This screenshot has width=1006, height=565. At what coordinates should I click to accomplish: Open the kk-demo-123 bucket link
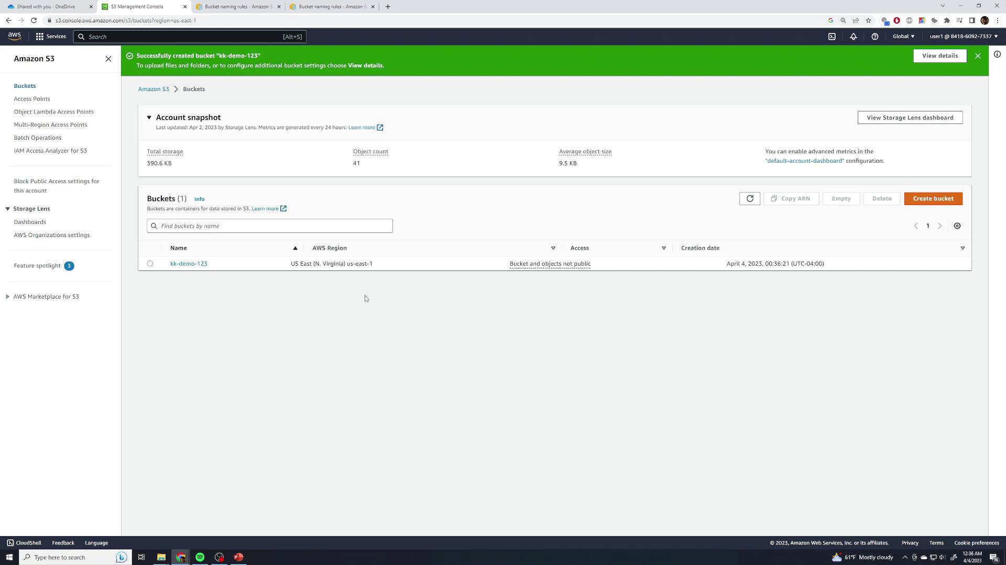click(x=189, y=264)
